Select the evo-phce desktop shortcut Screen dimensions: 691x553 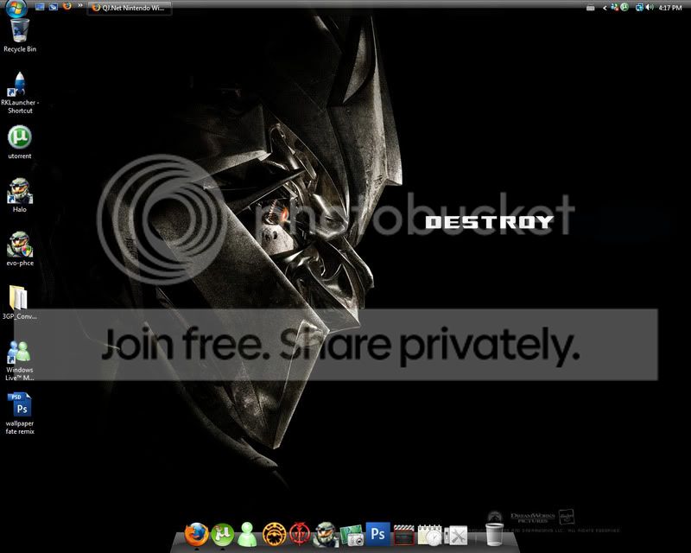click(19, 246)
